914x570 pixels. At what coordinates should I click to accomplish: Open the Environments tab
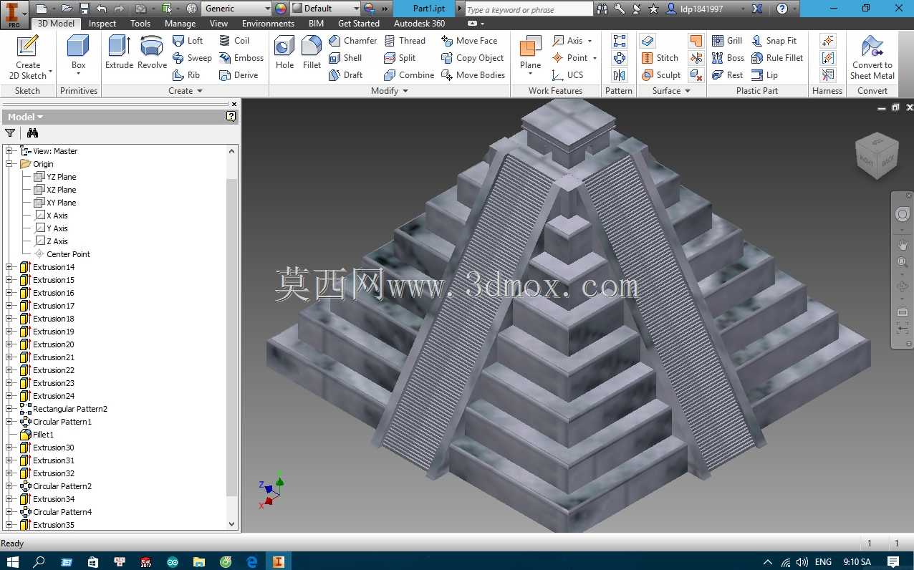tap(268, 24)
